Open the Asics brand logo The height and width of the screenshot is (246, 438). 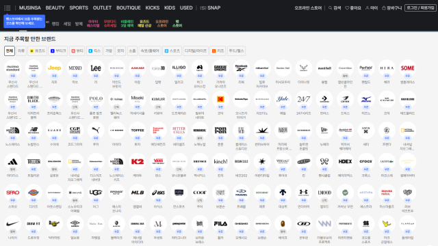(158, 193)
